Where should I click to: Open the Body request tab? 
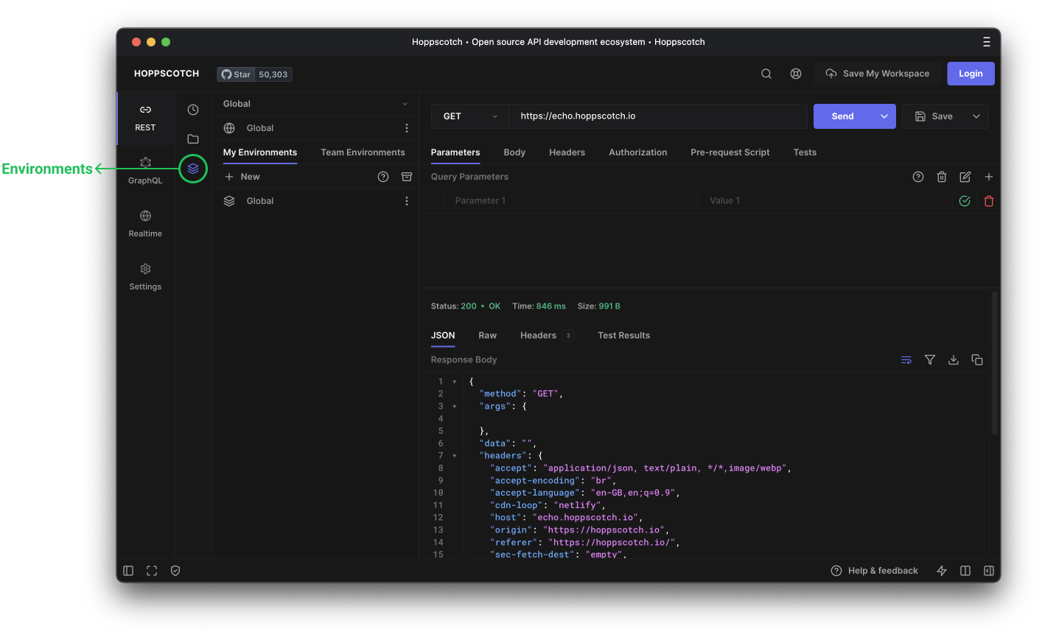click(x=514, y=152)
